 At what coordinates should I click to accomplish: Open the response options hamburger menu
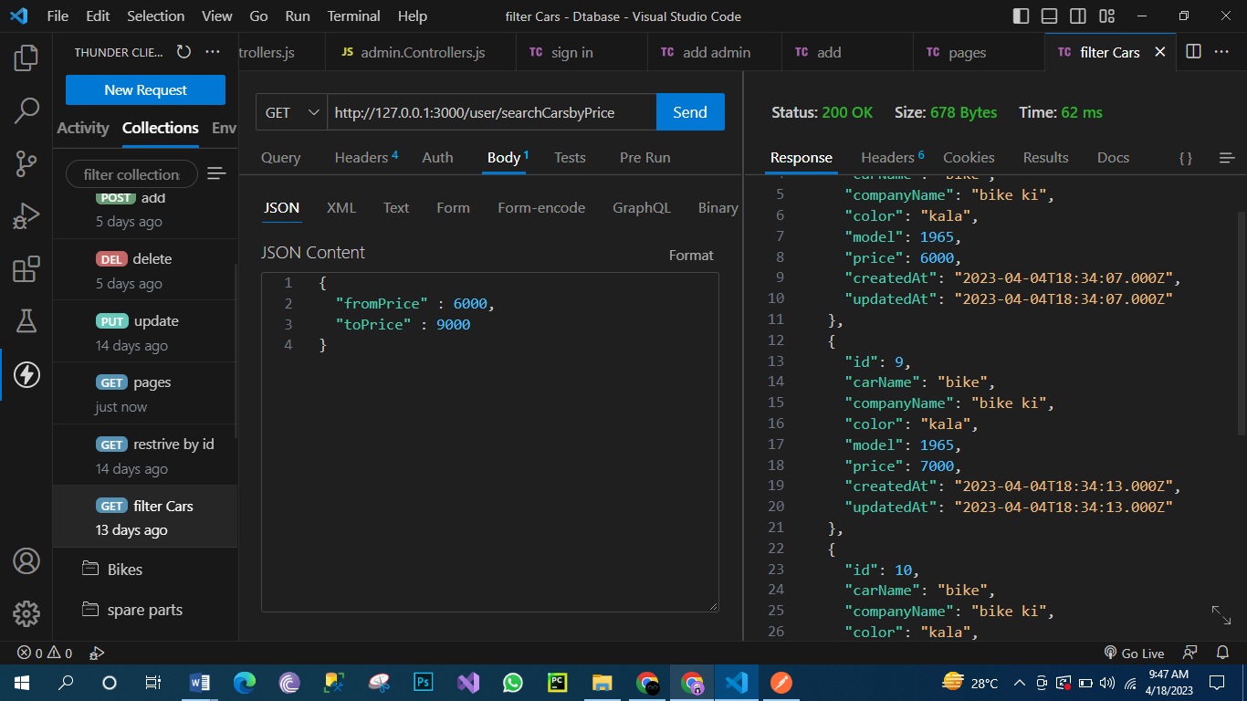(1227, 157)
